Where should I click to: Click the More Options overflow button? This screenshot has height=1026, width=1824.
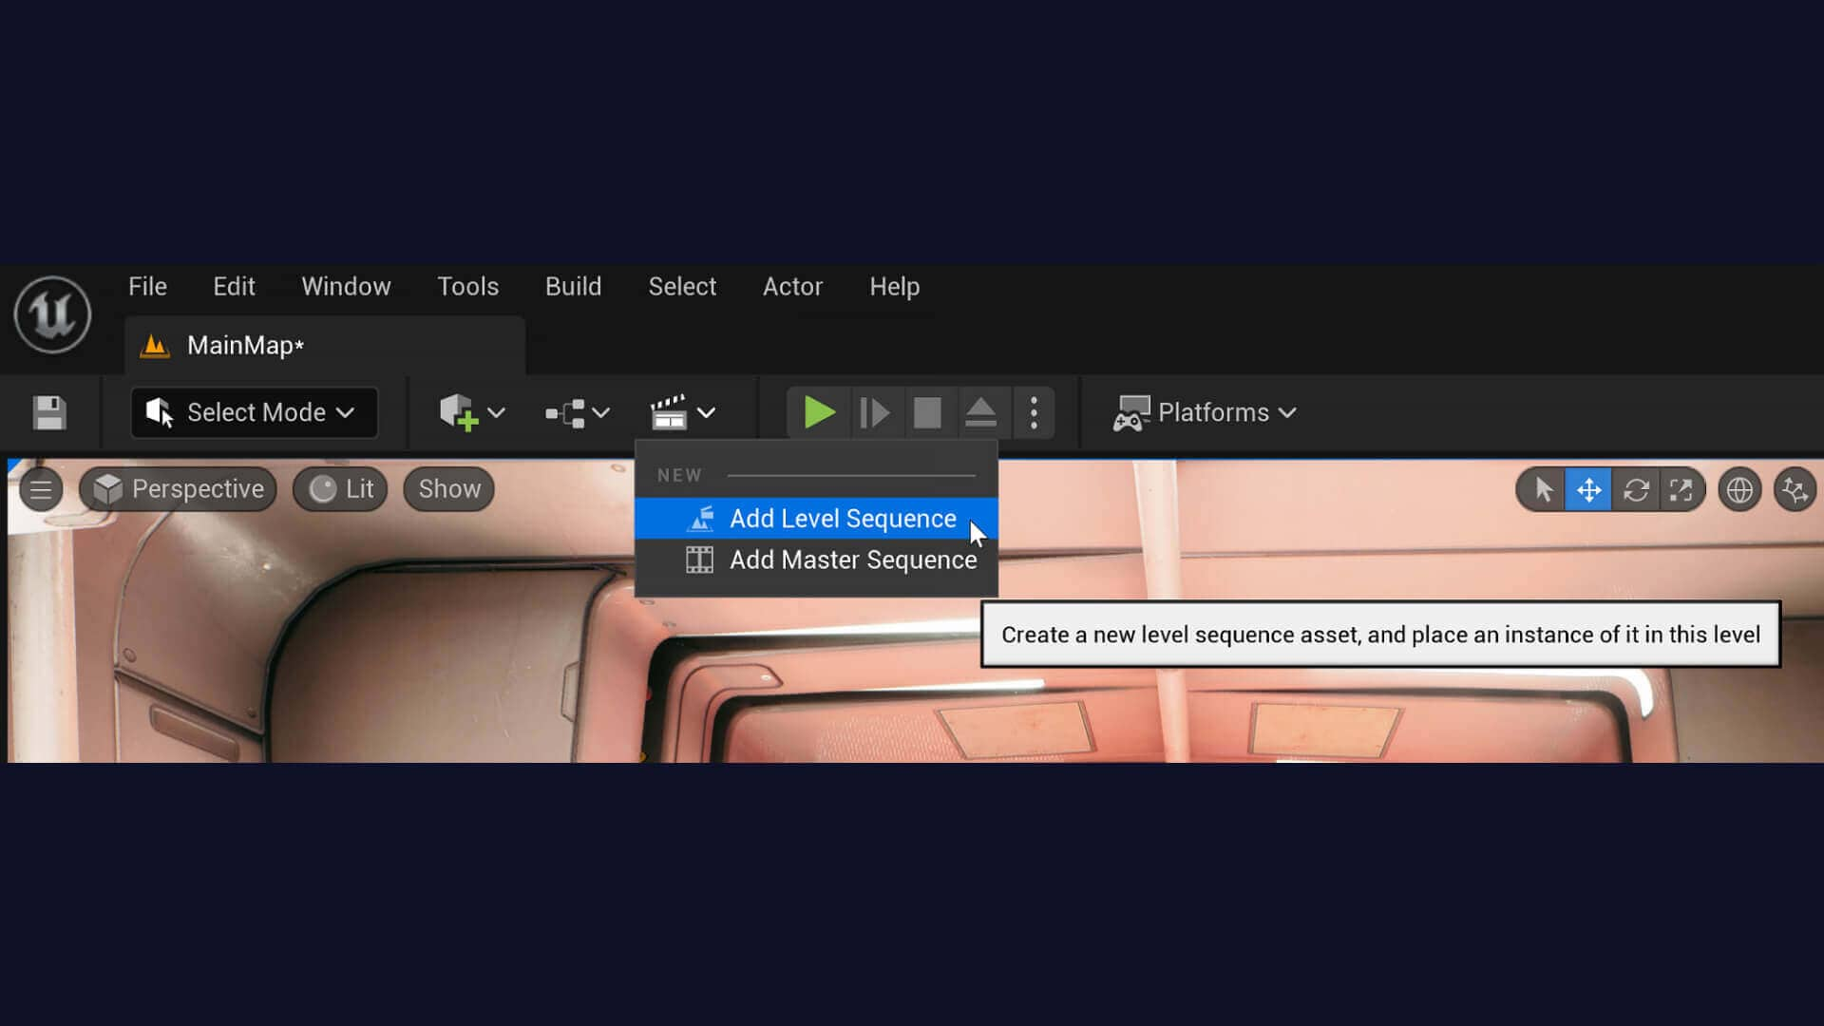(1033, 412)
